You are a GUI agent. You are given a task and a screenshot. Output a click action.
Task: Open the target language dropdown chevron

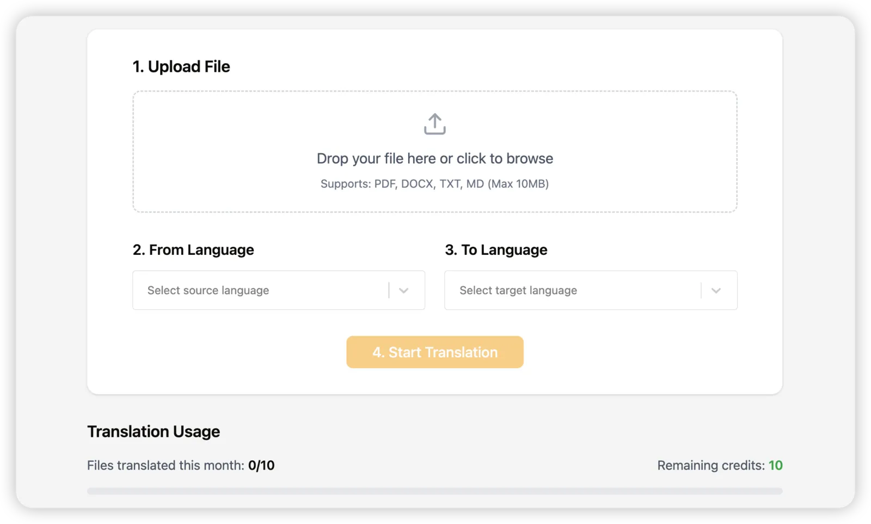click(716, 290)
